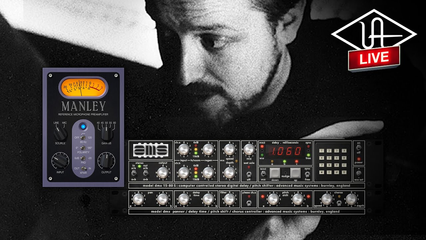Image resolution: width=426 pixels, height=240 pixels.
Task: Click keypad key B
Action: coord(344,158)
